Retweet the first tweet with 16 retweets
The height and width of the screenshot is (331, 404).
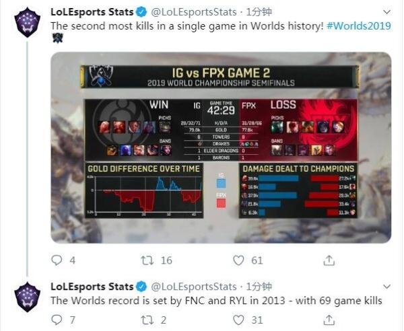point(147,260)
